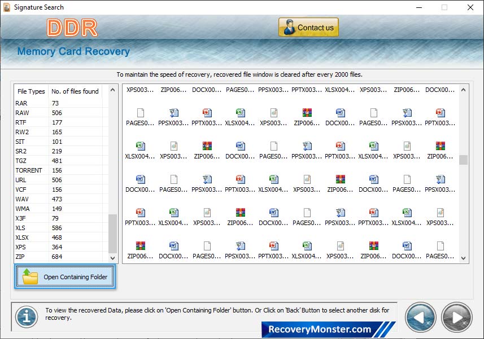Select ZIP006 file in row starting with DOCX00
Screen dimensions: 484x339
click(340, 184)
